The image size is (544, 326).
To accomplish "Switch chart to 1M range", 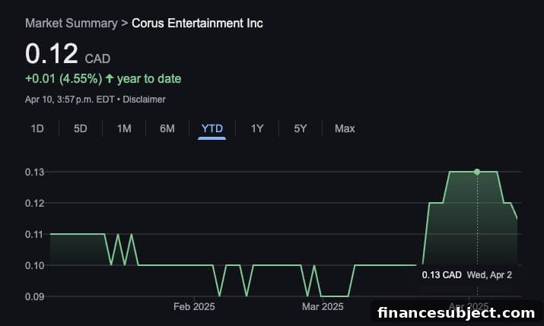I will tap(124, 129).
